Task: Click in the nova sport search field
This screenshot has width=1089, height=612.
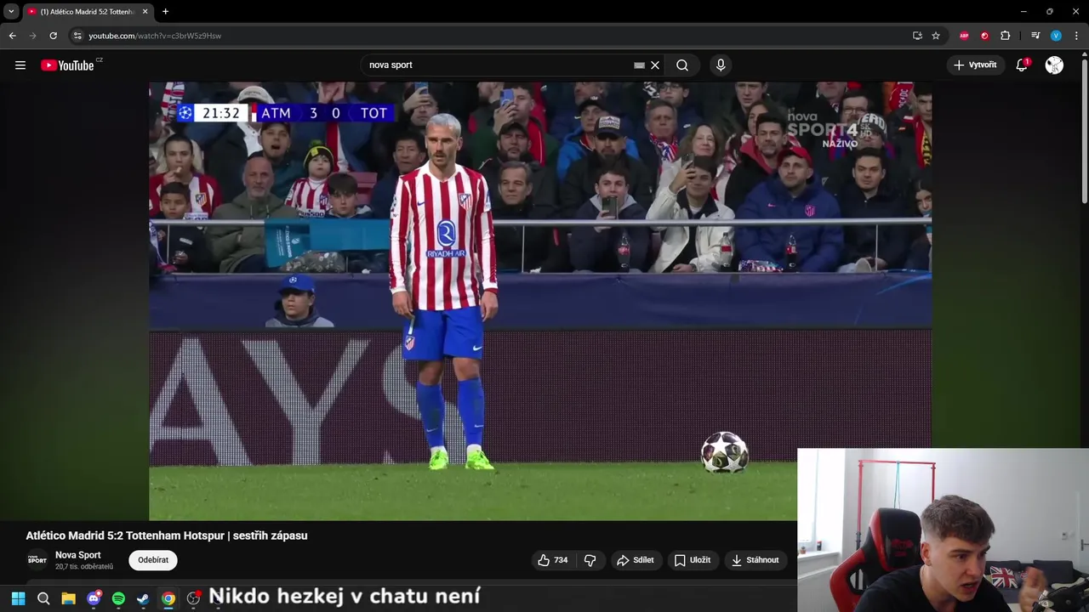Action: 498,65
